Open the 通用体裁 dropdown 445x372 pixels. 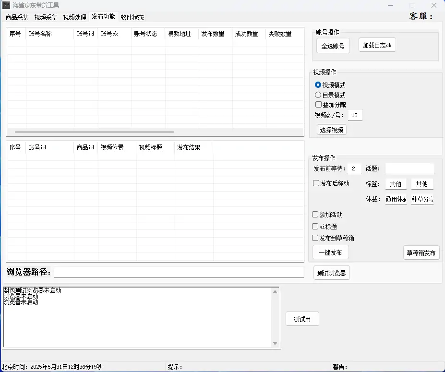(x=396, y=199)
